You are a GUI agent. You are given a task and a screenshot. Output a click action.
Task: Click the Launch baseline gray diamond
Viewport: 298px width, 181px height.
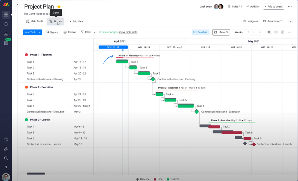point(245,144)
